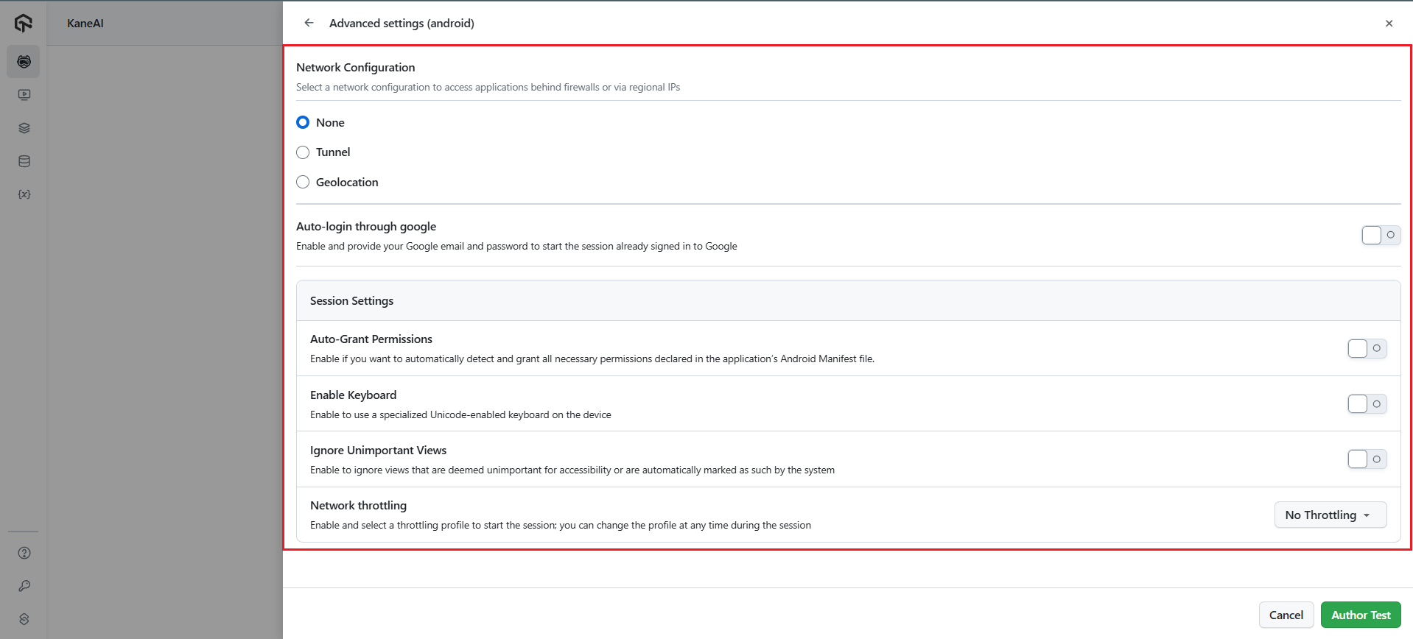Open the database sidebar icon
The height and width of the screenshot is (639, 1413).
(x=24, y=161)
